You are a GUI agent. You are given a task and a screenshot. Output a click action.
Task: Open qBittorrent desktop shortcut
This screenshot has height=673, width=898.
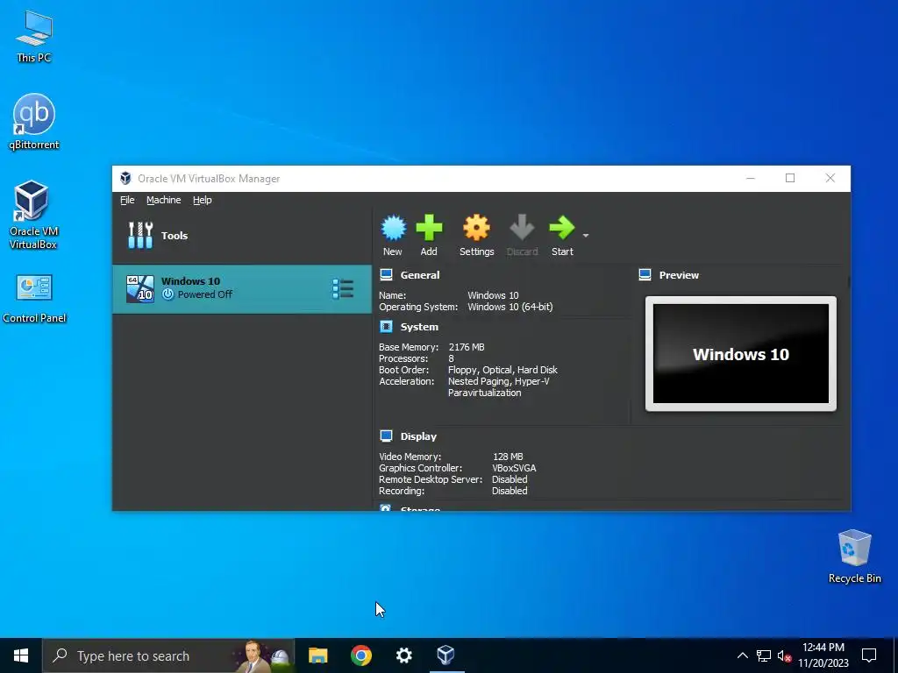click(34, 121)
